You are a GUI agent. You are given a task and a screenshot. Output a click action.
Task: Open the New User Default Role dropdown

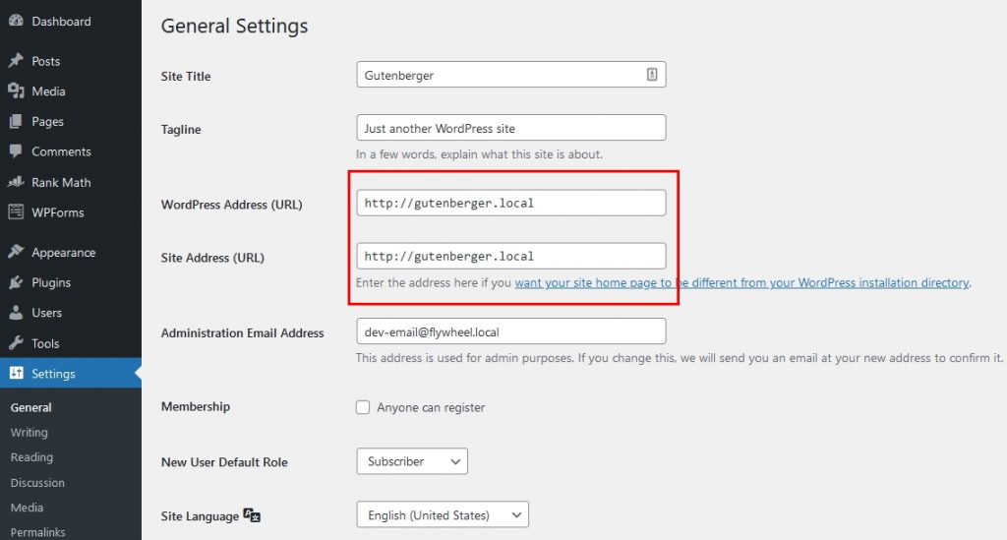(x=411, y=461)
